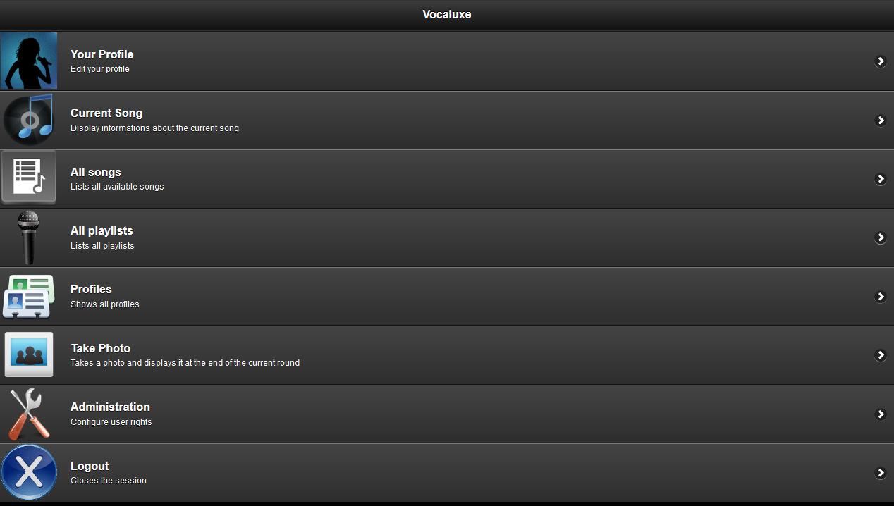The width and height of the screenshot is (894, 506).
Task: Click the ID cards Profiles icon
Action: click(x=29, y=296)
